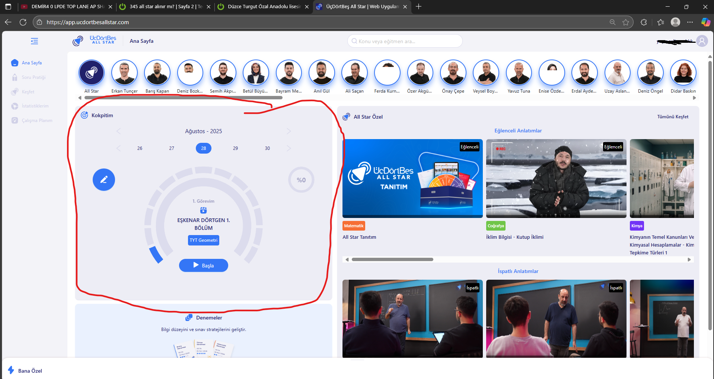Open Önay Çepe's instructor avatar
Viewport: 714px width, 379px height.
(x=453, y=73)
